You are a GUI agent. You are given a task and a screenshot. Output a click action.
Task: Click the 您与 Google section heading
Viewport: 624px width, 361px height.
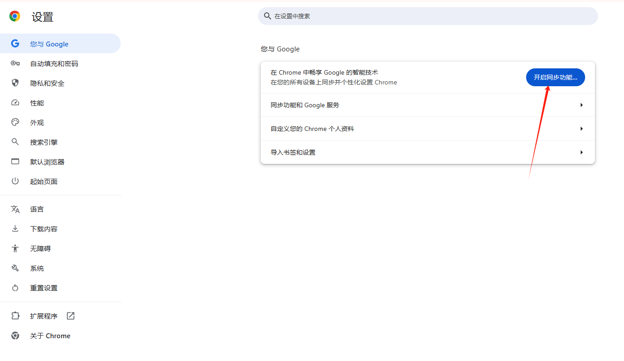(x=280, y=49)
